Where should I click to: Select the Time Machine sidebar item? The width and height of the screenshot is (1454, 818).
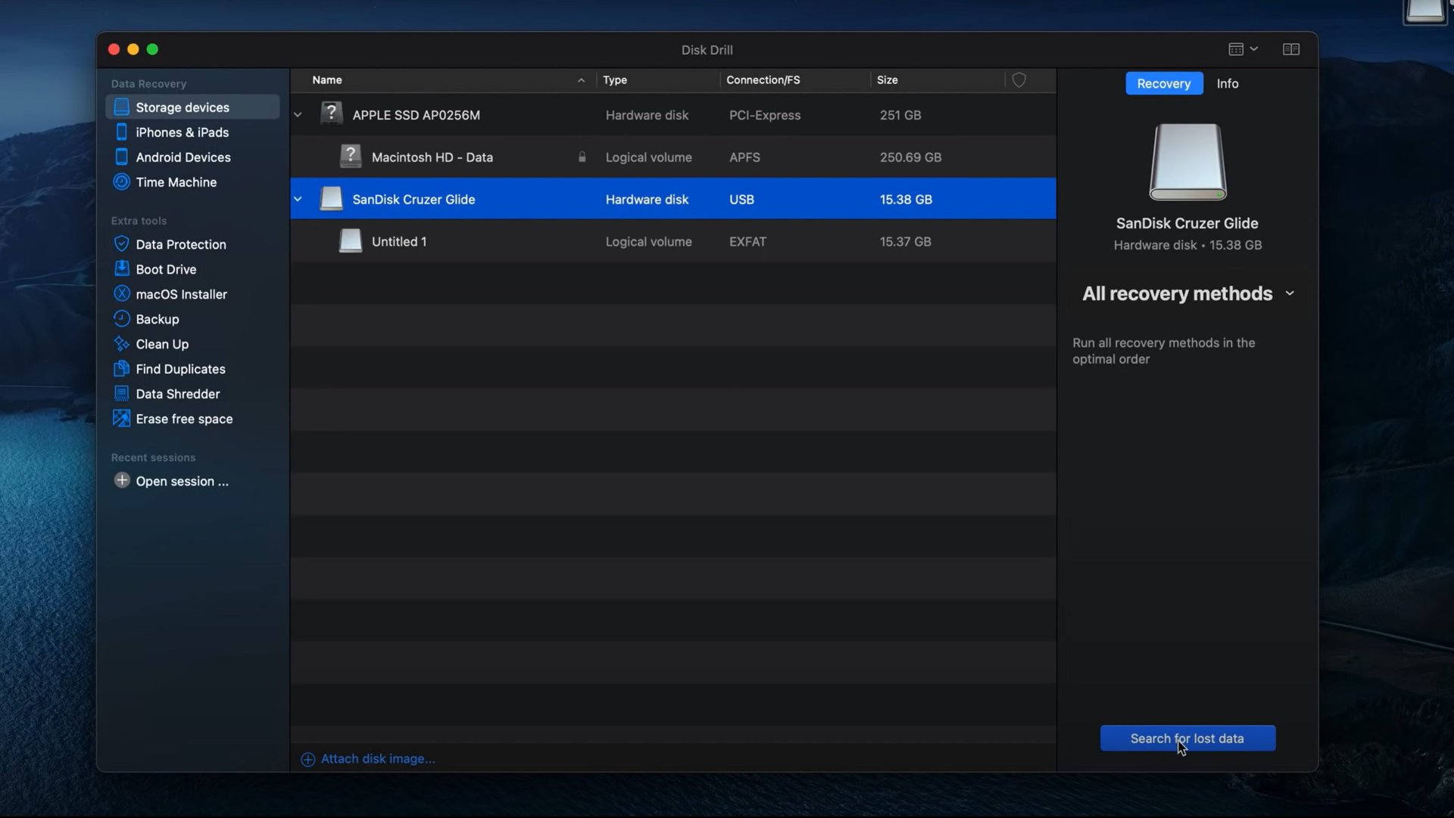click(x=176, y=182)
